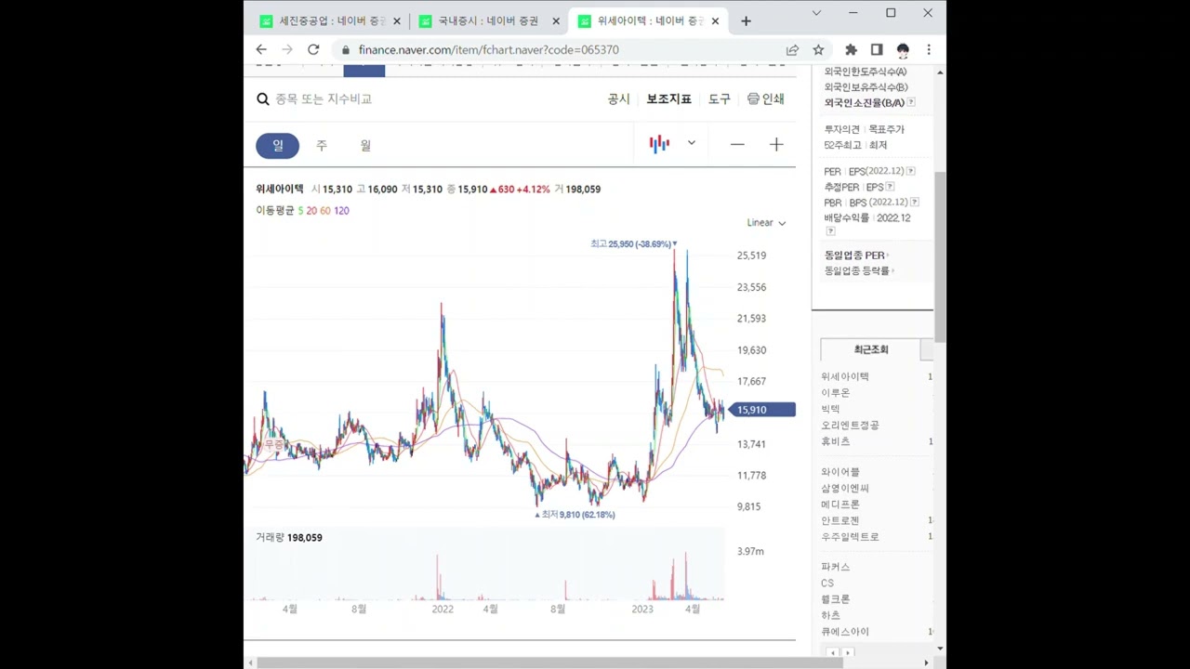
Task: Click the help icon beside 외국인소진율
Action: click(911, 102)
